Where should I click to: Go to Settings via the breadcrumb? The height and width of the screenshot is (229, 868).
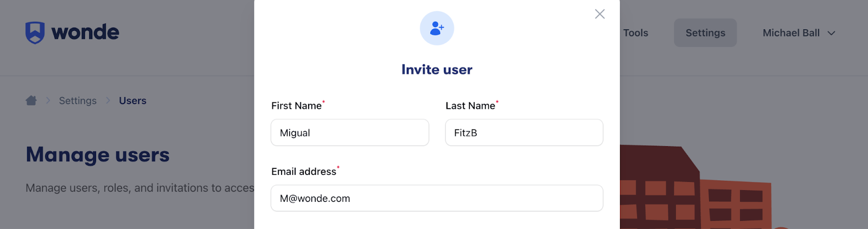point(78,101)
